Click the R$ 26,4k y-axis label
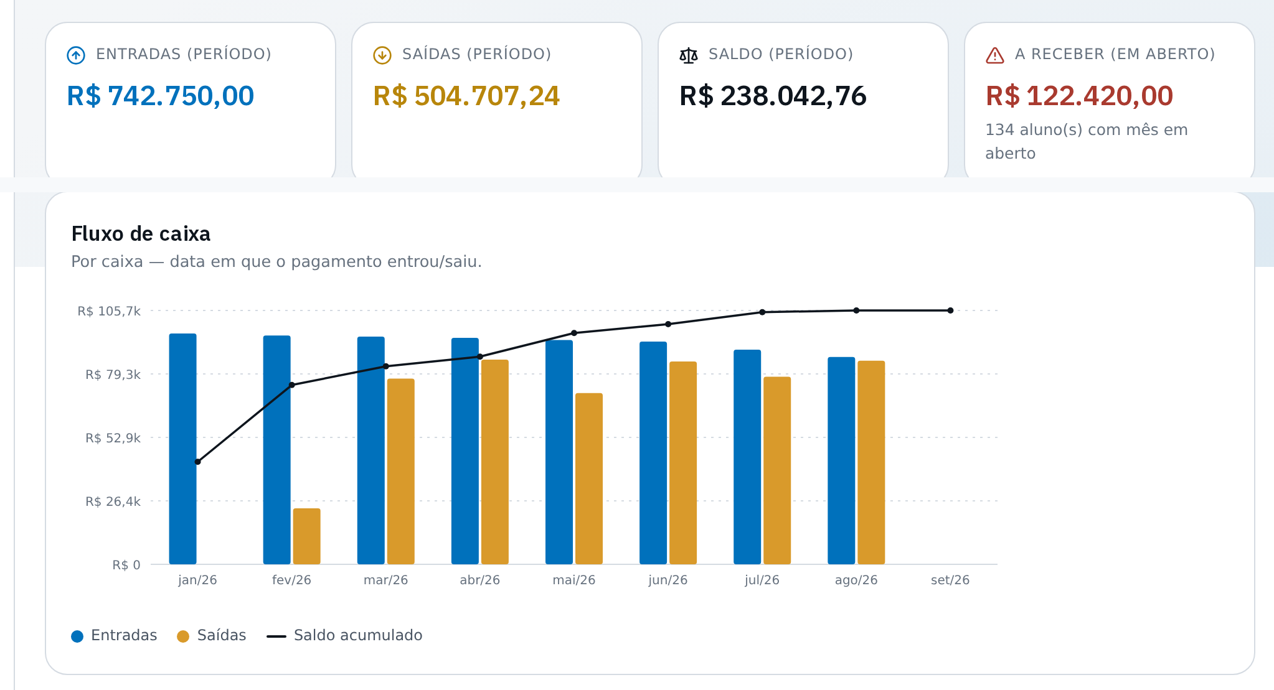Screen dimensions: 1274x690 click(113, 501)
